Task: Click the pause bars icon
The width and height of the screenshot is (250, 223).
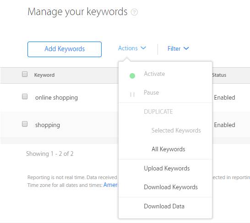Action: tap(132, 95)
